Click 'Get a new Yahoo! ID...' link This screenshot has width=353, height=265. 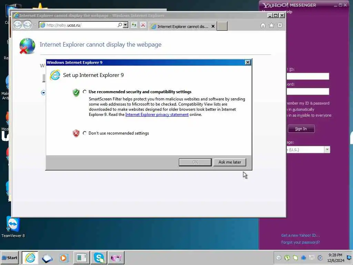coord(300,235)
